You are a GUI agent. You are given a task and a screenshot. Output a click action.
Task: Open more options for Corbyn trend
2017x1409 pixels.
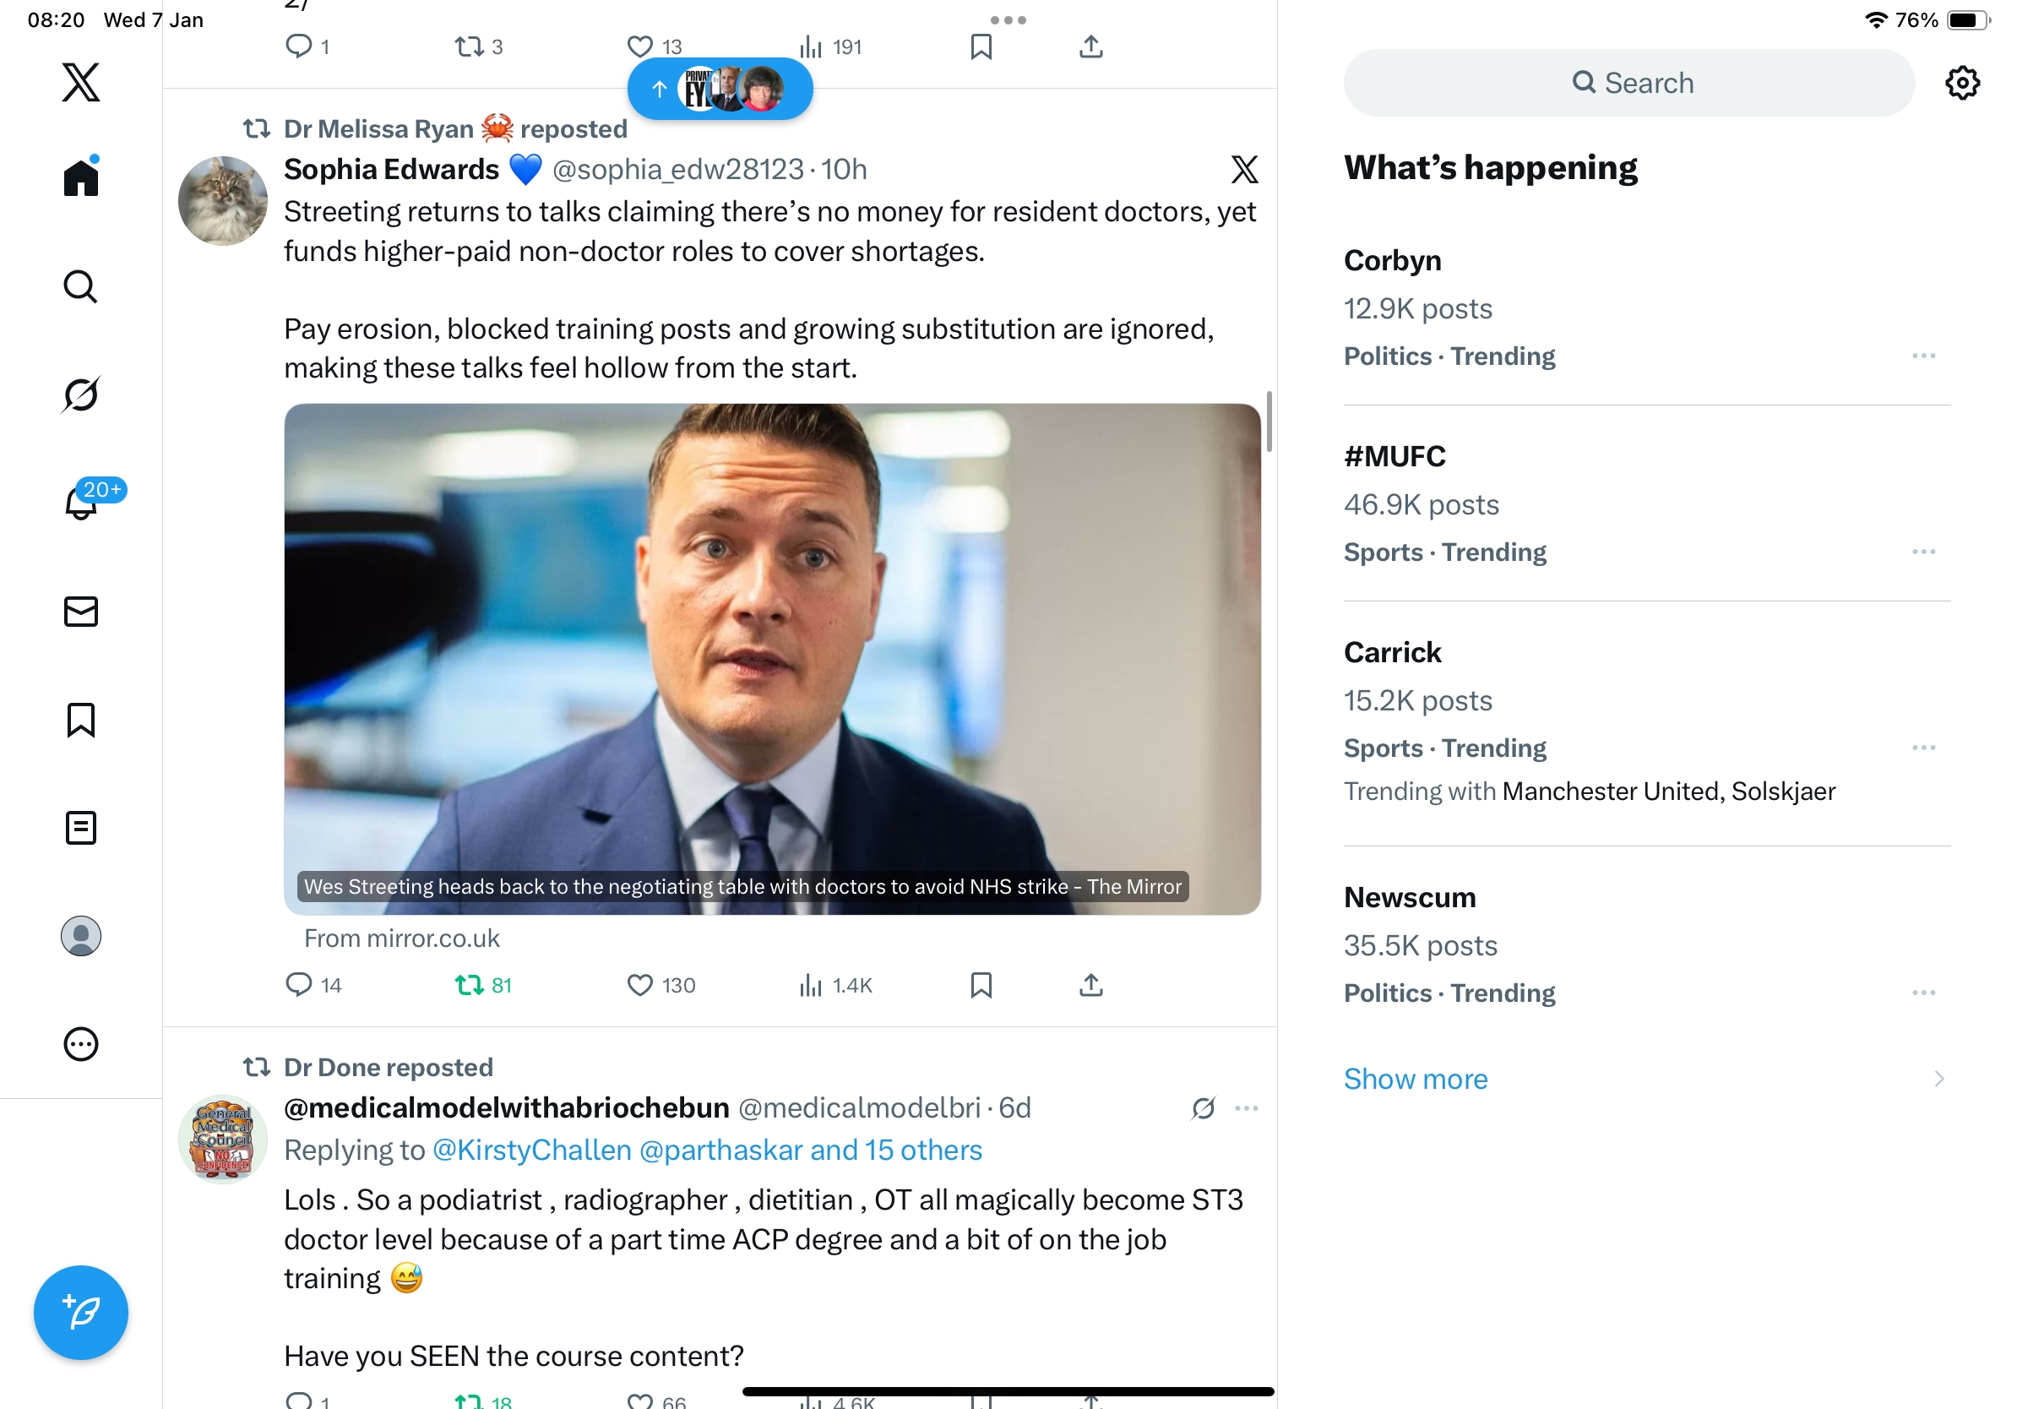1923,356
